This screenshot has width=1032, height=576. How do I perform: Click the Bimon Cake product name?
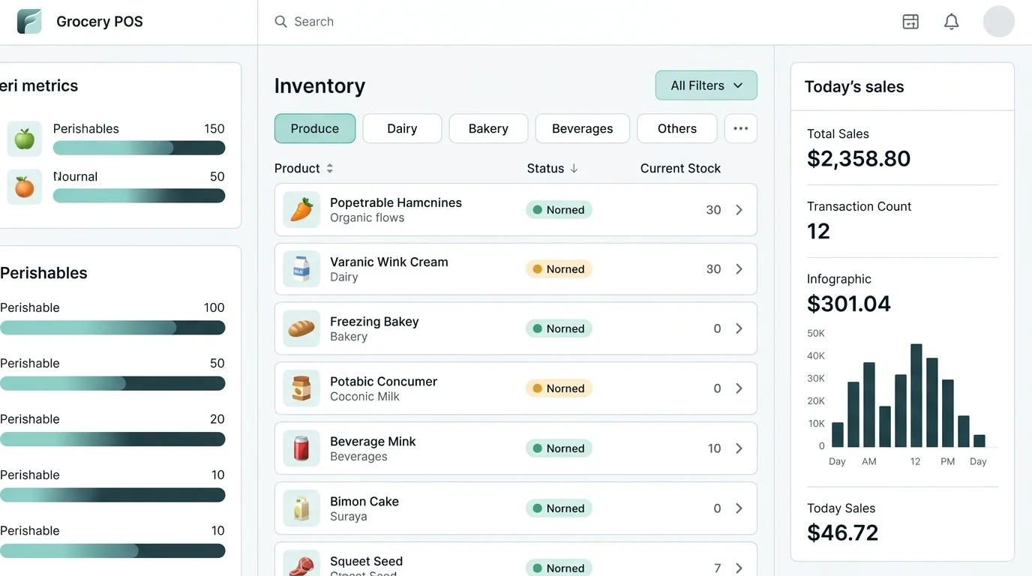pyautogui.click(x=364, y=502)
